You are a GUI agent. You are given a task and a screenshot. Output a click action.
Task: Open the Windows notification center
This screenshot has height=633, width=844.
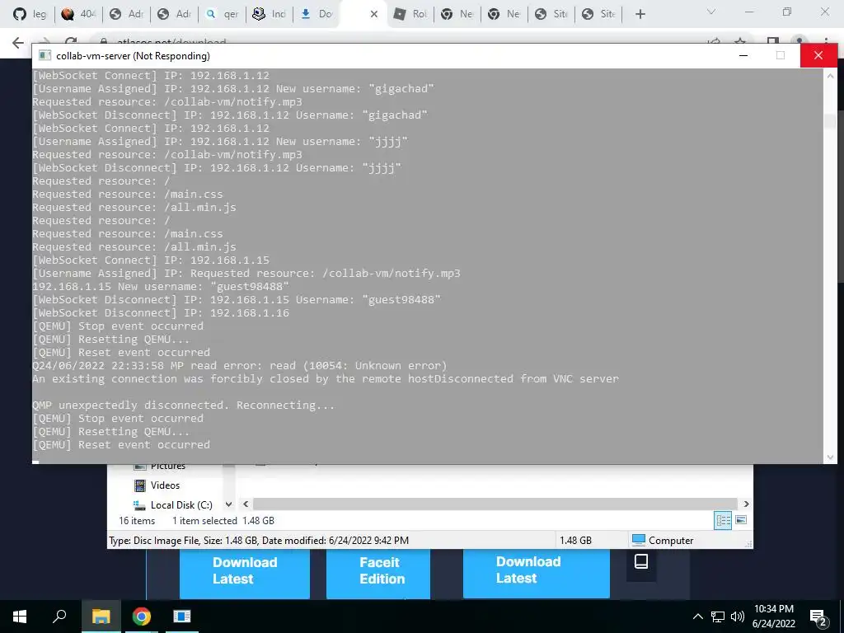point(818,617)
